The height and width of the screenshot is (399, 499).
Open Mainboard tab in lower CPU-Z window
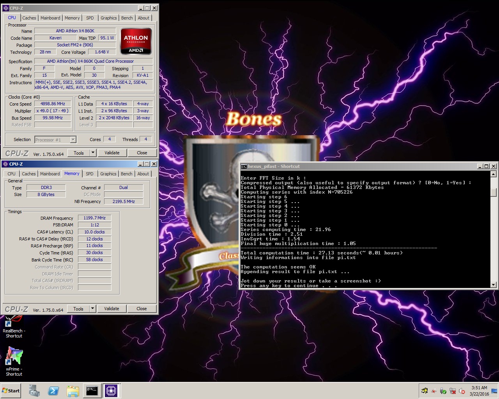(50, 174)
